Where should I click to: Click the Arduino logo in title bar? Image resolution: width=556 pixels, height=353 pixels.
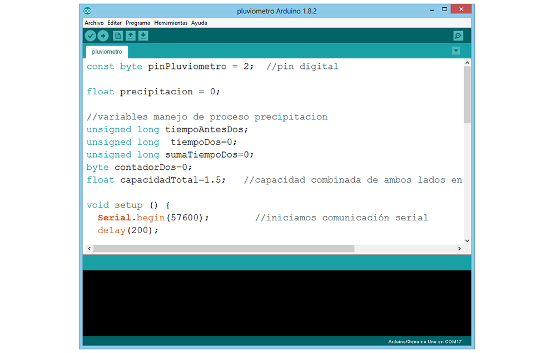click(x=88, y=11)
